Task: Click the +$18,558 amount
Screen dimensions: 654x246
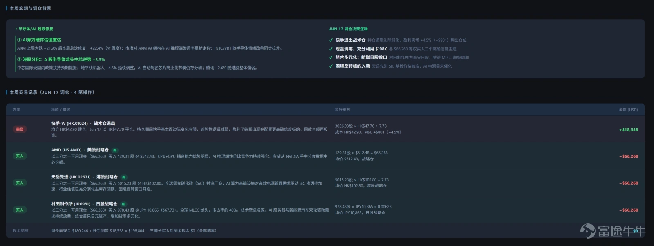Action: coord(629,129)
